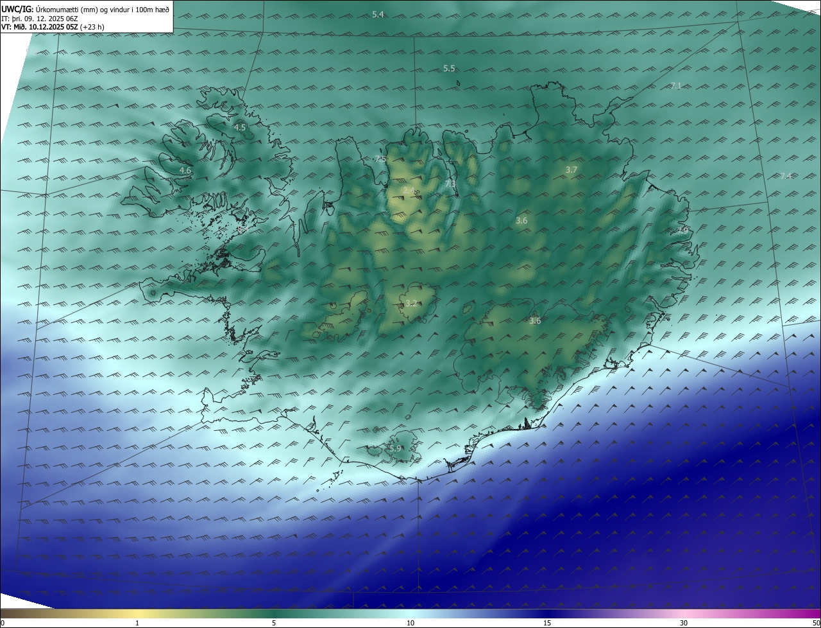Click the 'IT: þri. 09. 12. 2025 06Z' line

click(40, 19)
